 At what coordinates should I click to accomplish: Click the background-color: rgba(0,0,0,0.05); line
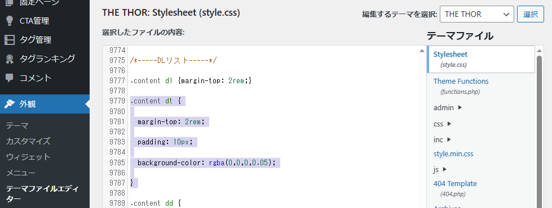[206, 163]
